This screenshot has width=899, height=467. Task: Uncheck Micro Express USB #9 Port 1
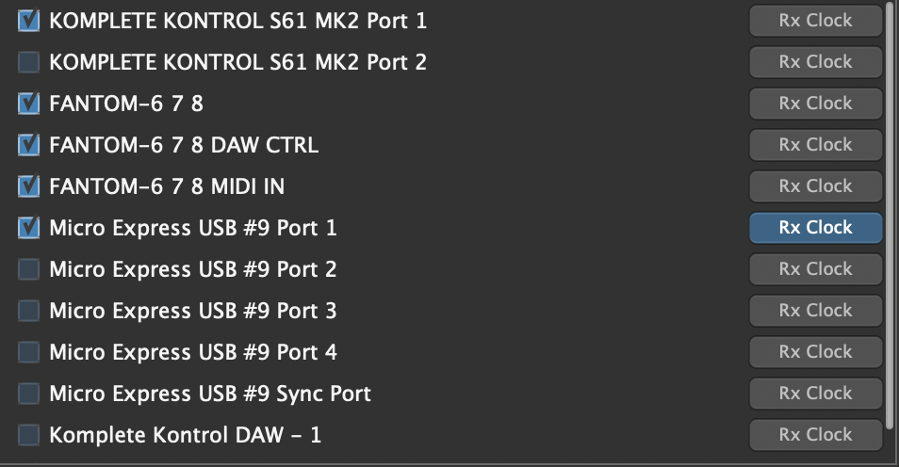point(29,228)
